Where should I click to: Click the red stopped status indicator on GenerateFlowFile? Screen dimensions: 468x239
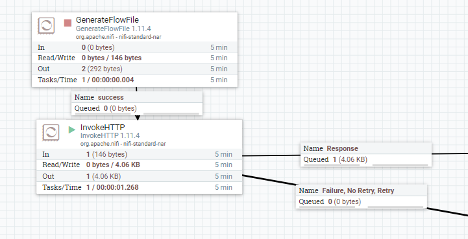pos(68,23)
